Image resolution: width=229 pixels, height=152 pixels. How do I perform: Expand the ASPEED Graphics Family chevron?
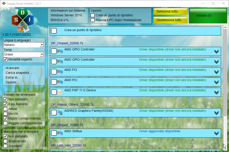tap(216, 113)
